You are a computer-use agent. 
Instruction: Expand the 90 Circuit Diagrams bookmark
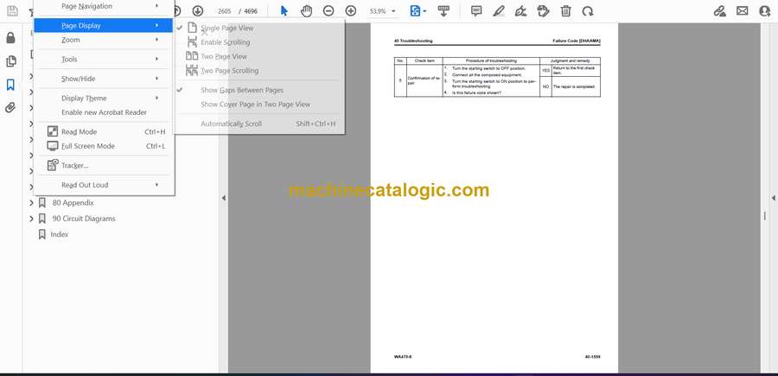[31, 219]
